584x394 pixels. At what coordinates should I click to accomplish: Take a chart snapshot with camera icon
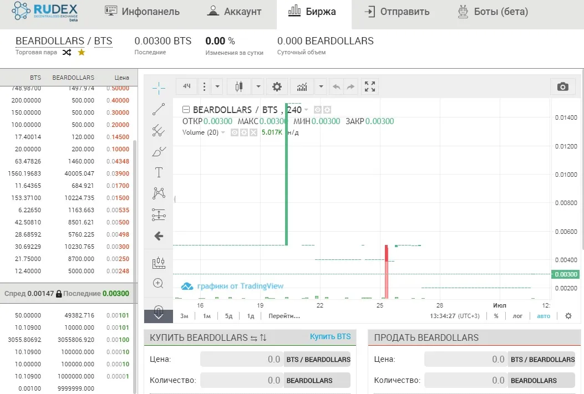(562, 86)
